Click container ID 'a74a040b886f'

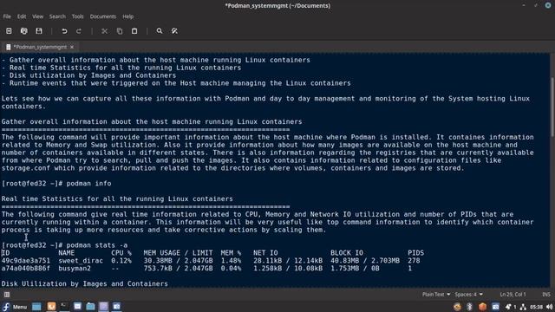26,269
